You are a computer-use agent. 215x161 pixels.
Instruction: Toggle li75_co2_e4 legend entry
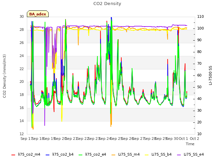coord(92,154)
